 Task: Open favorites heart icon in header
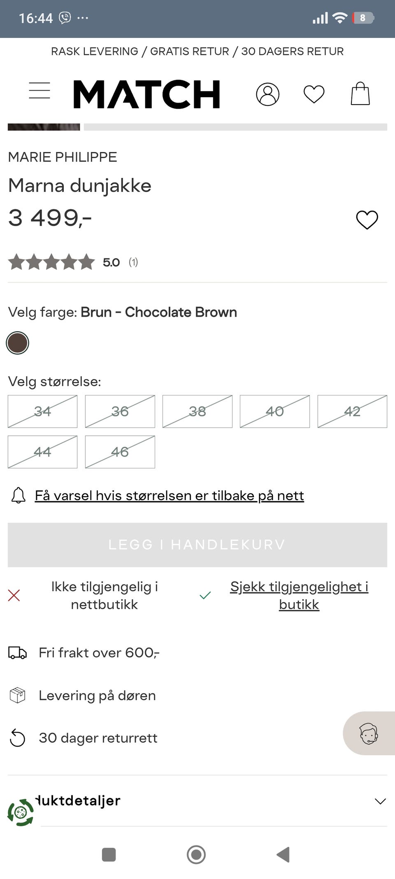coord(314,94)
